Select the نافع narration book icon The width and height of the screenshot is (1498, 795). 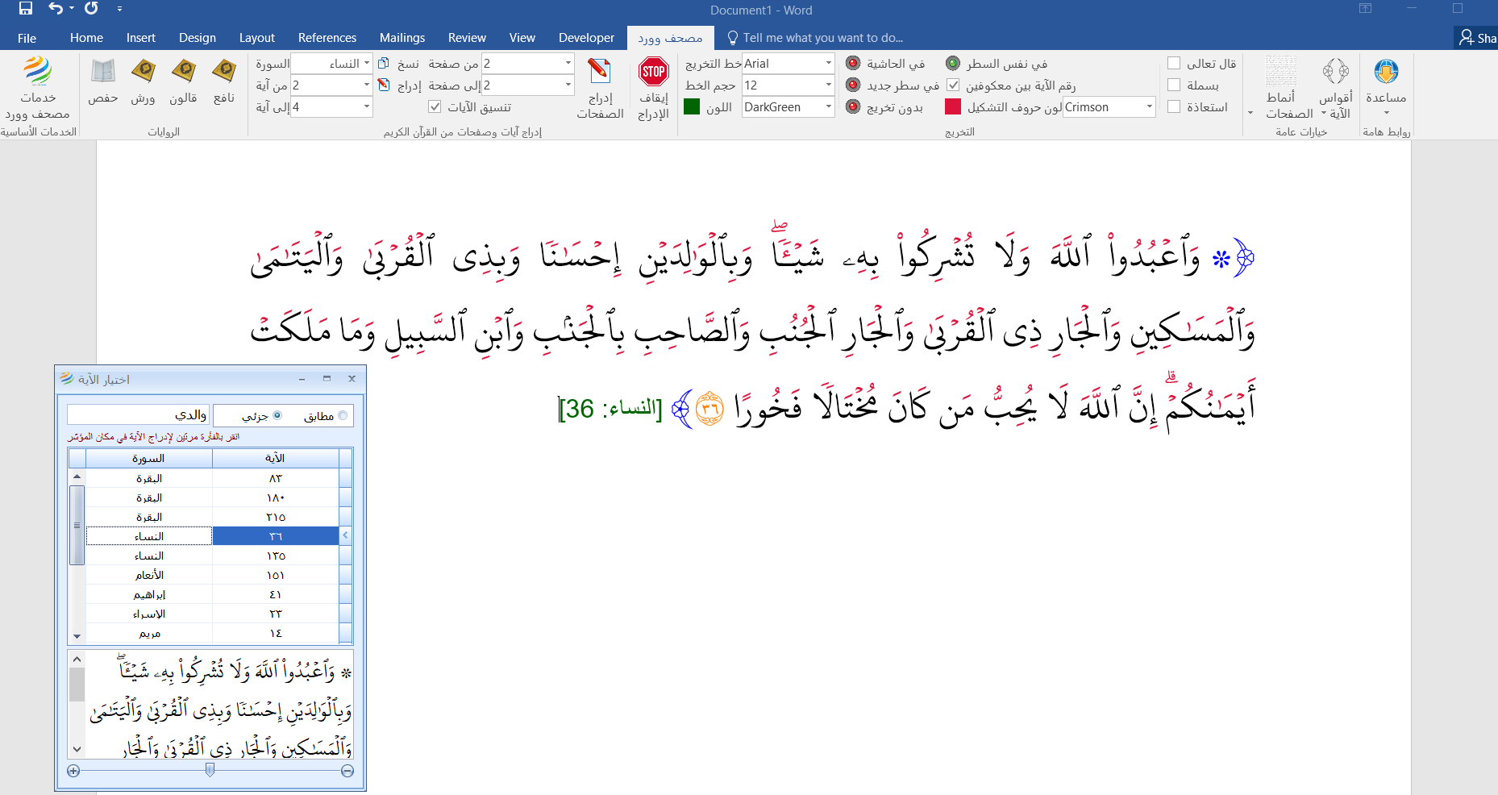coord(224,71)
